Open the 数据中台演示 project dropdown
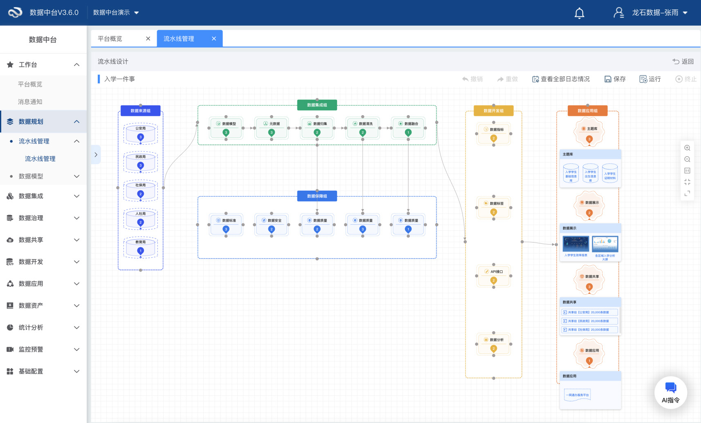The image size is (701, 423). coord(116,13)
